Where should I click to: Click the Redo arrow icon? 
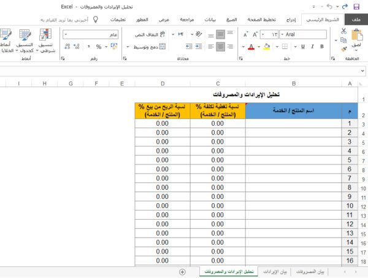pos(345,7)
